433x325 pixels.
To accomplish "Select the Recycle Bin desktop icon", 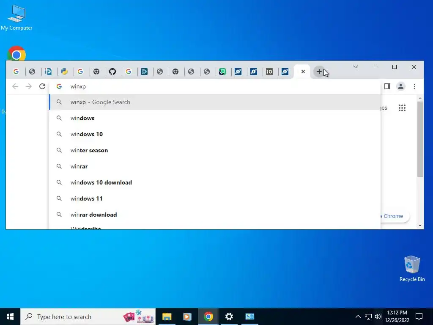I will [412, 269].
